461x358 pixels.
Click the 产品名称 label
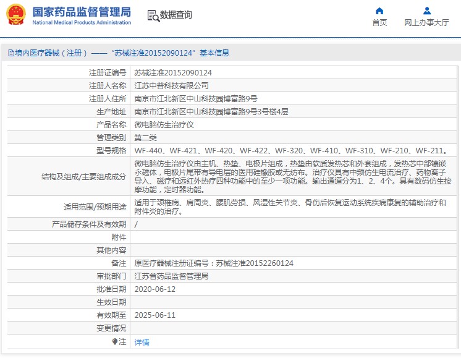click(x=111, y=124)
